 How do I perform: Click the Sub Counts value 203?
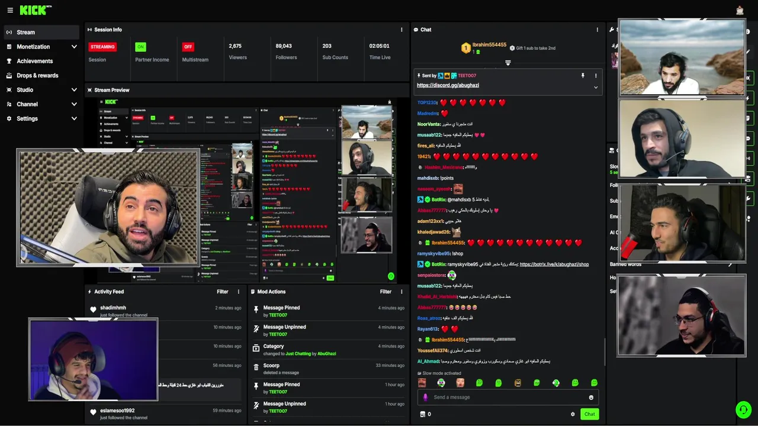coord(327,46)
